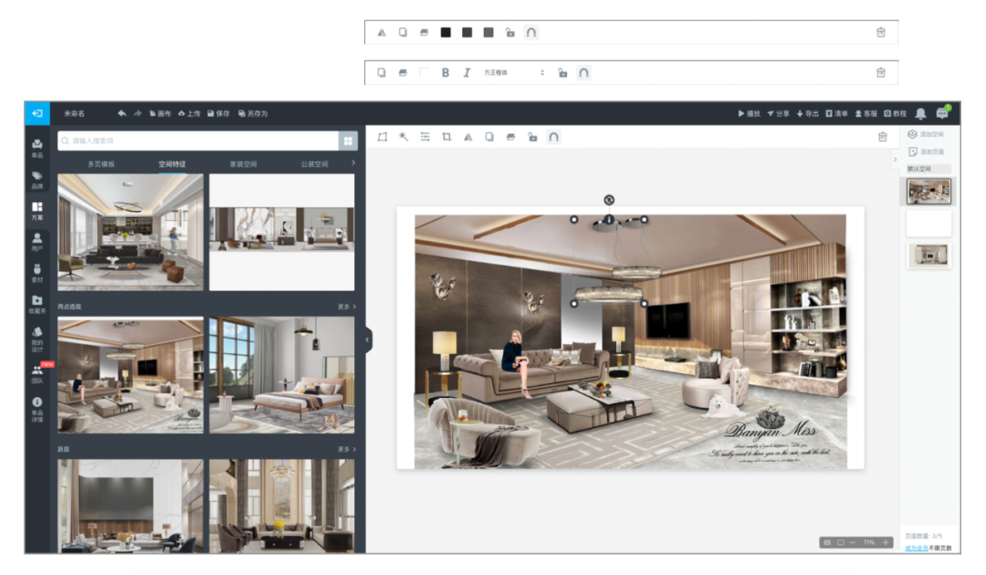The image size is (986, 575).
Task: Select the living room template with blonde woman
Action: coord(131,375)
